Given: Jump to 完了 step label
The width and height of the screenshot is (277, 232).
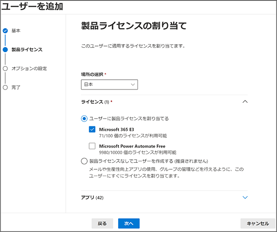Looking at the screenshot, I should 16,87.
